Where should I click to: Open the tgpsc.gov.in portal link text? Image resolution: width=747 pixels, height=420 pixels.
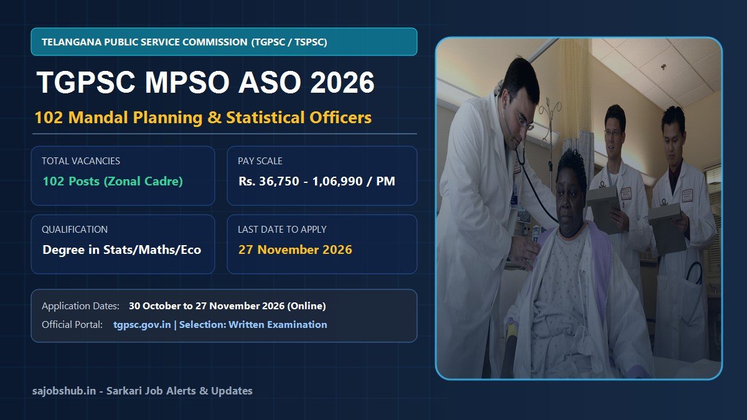point(142,324)
